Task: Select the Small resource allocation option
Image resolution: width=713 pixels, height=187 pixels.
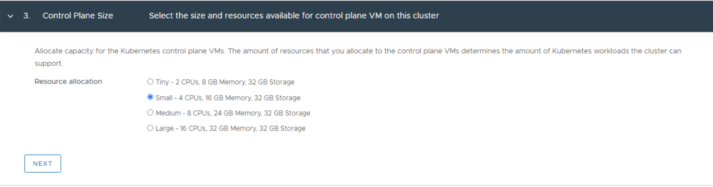Action: (150, 97)
